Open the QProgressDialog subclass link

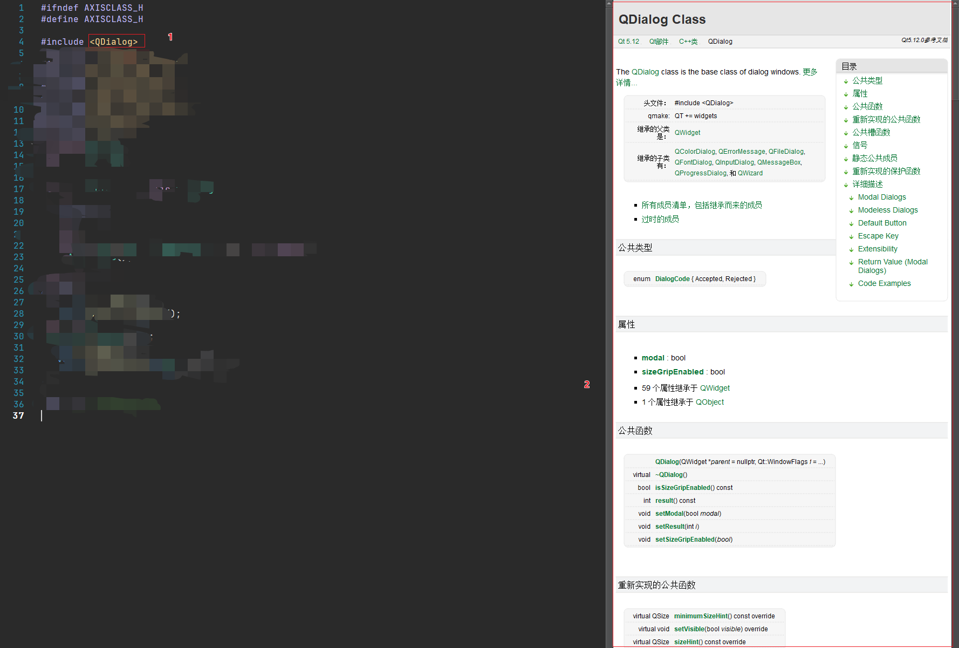pos(701,173)
